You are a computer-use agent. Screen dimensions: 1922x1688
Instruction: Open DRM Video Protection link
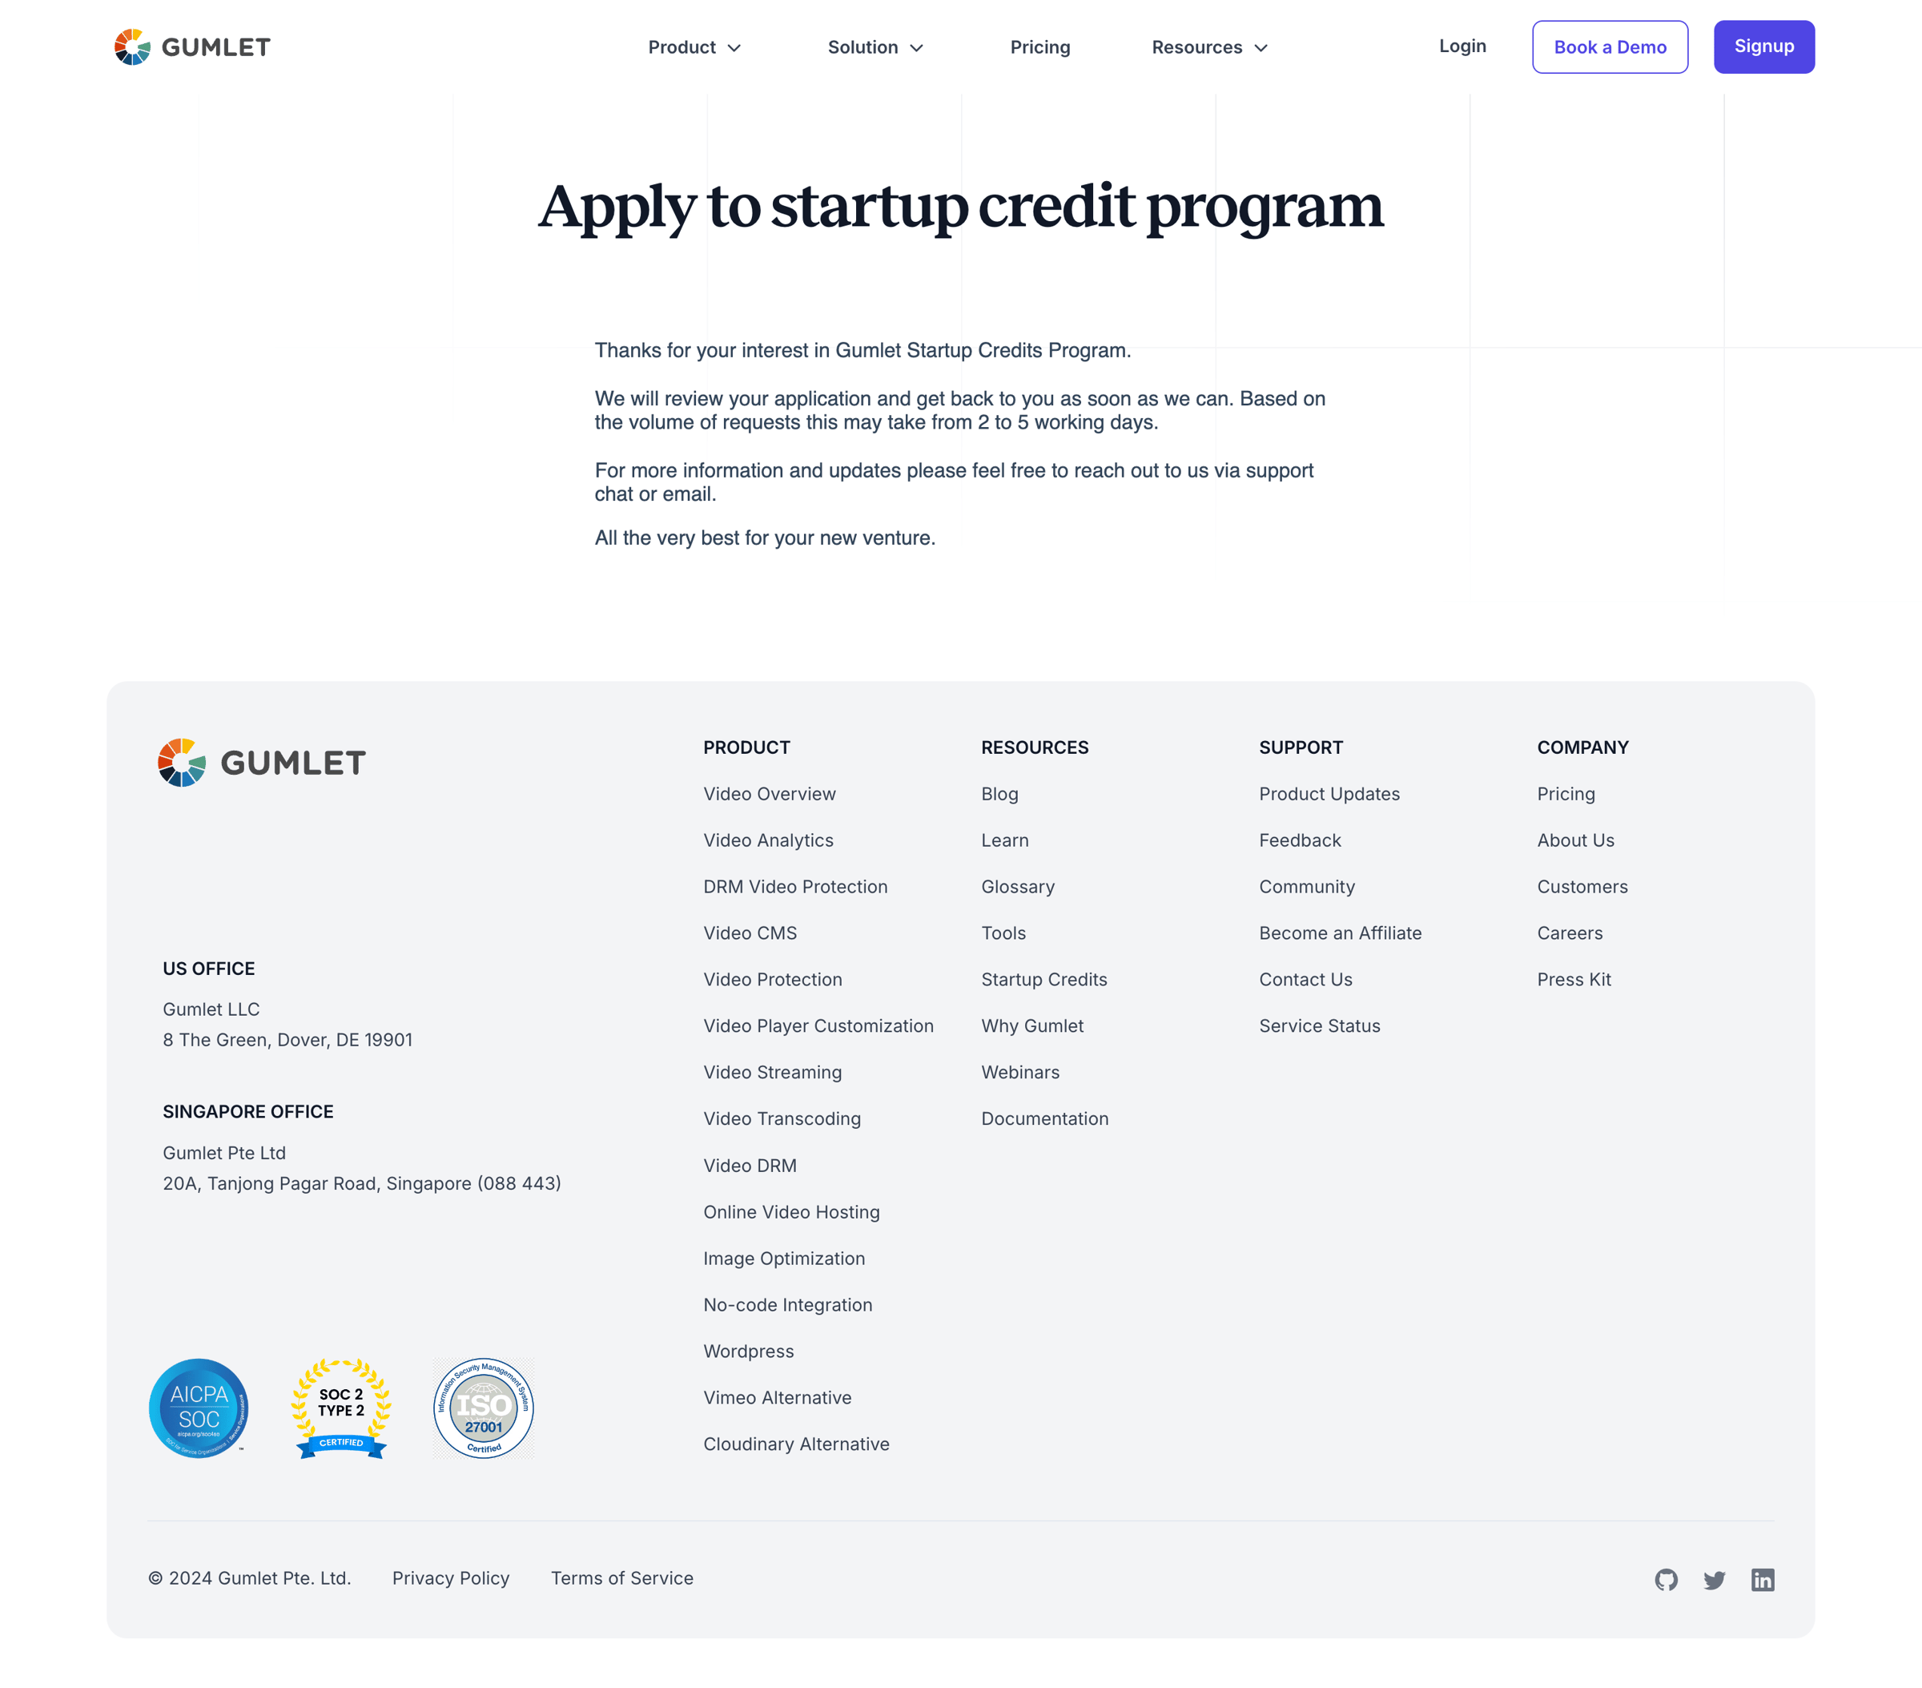[794, 886]
